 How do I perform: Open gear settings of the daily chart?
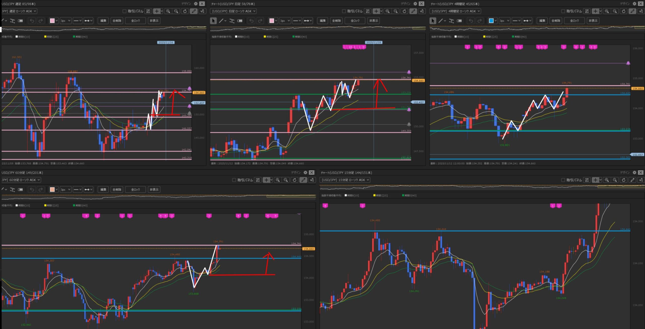[415, 4]
